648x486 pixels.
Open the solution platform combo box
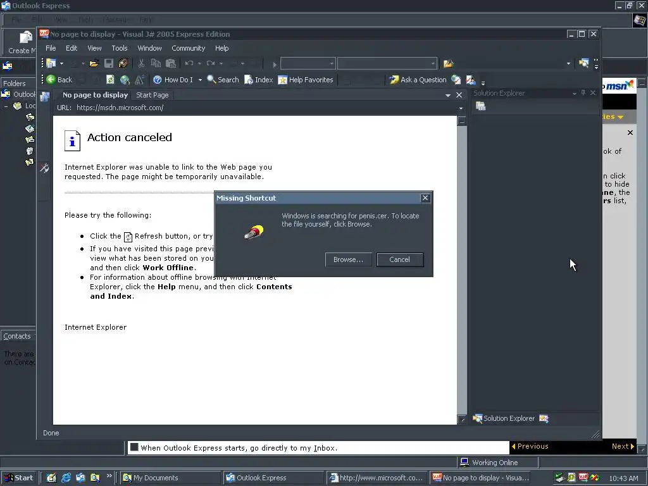pos(387,63)
